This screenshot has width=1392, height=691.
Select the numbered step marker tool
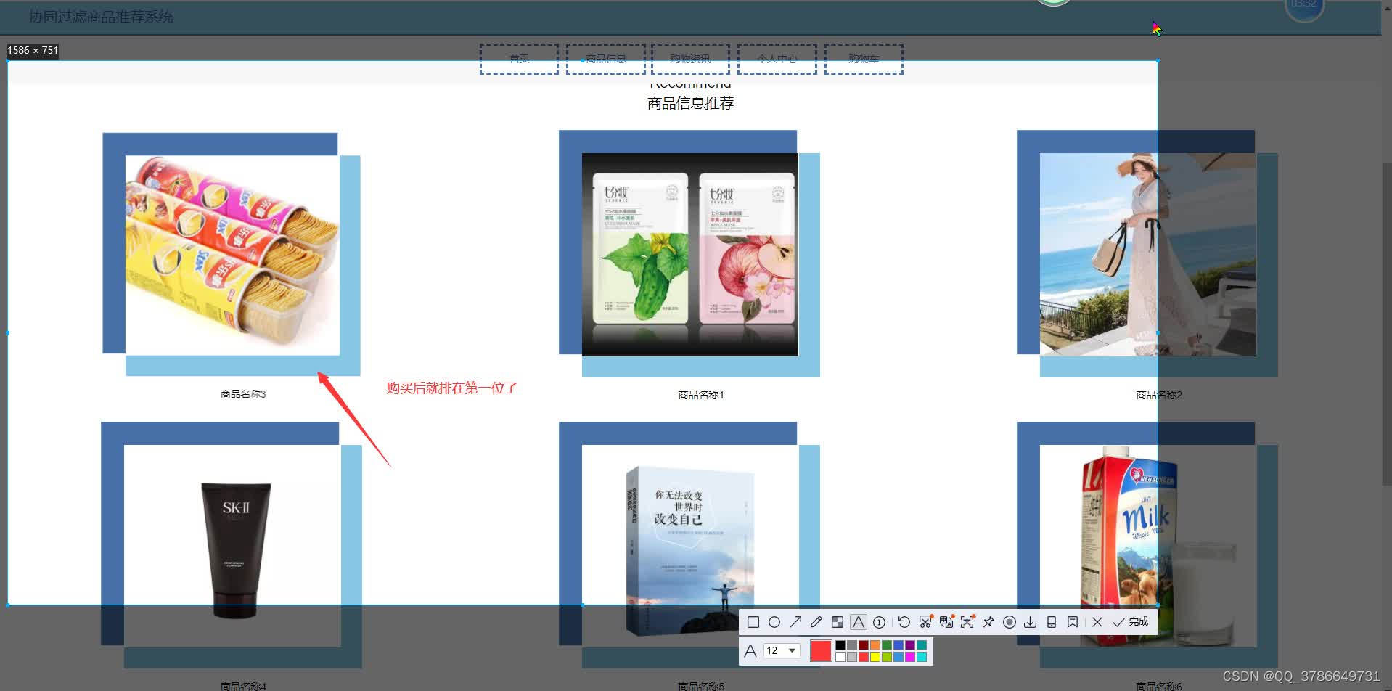point(879,622)
